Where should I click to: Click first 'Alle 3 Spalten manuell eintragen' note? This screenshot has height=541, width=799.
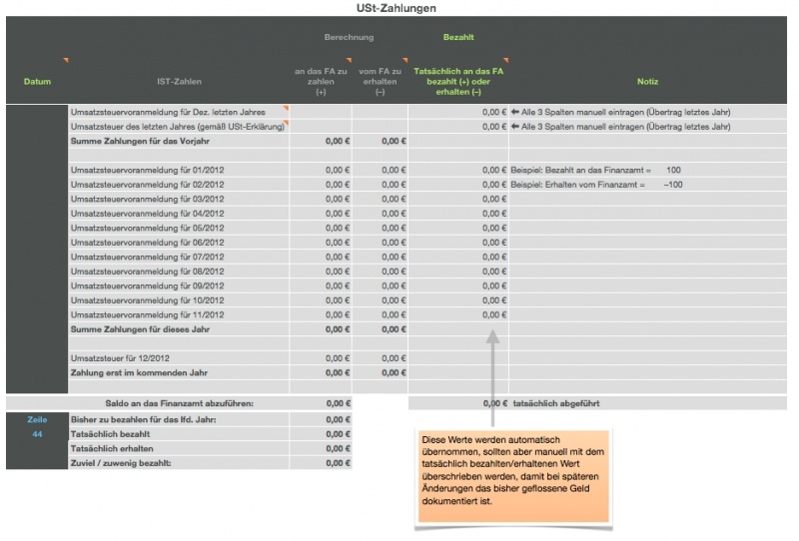[x=620, y=112]
